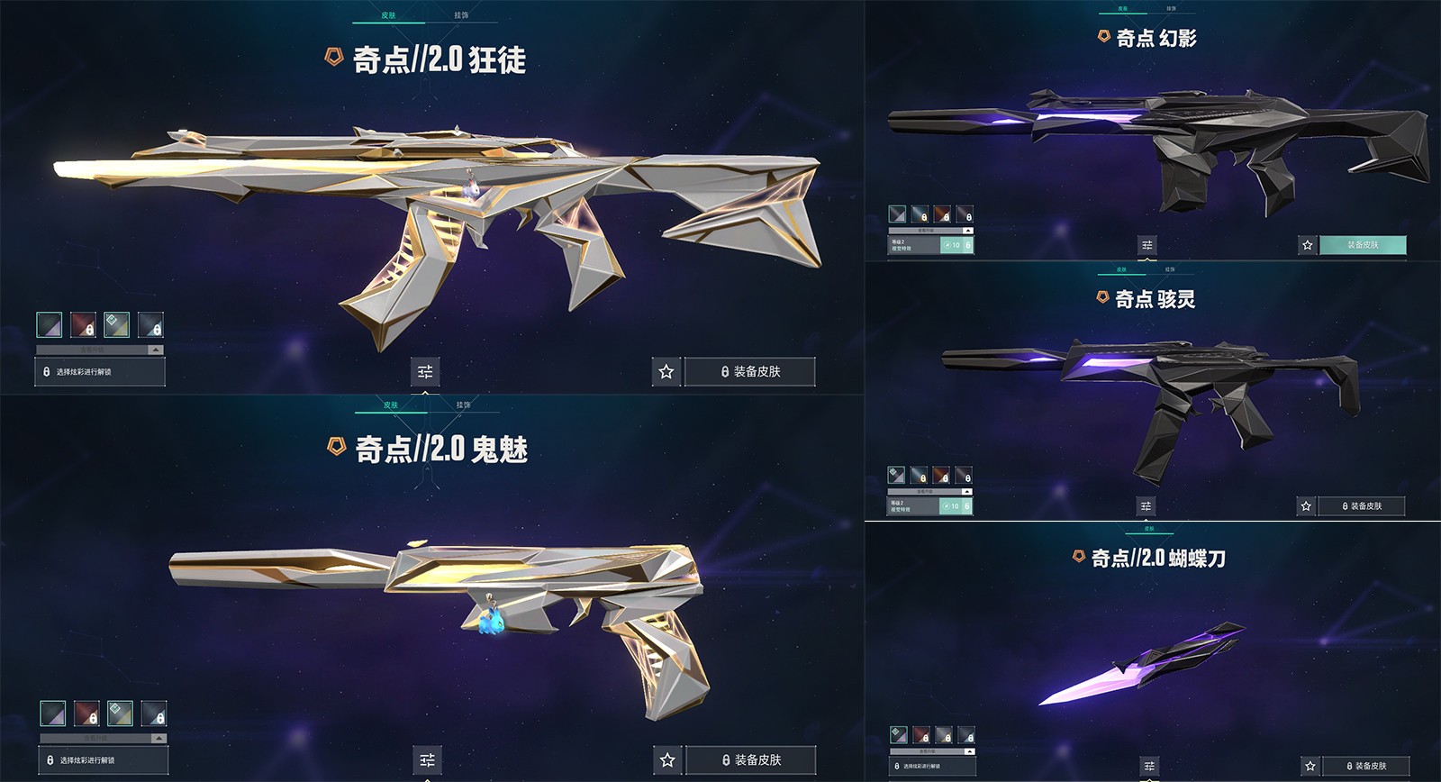This screenshot has width=1441, height=782.
Task: Click the 装备皮肤 button for 奇点 幻影
Action: 1363,245
